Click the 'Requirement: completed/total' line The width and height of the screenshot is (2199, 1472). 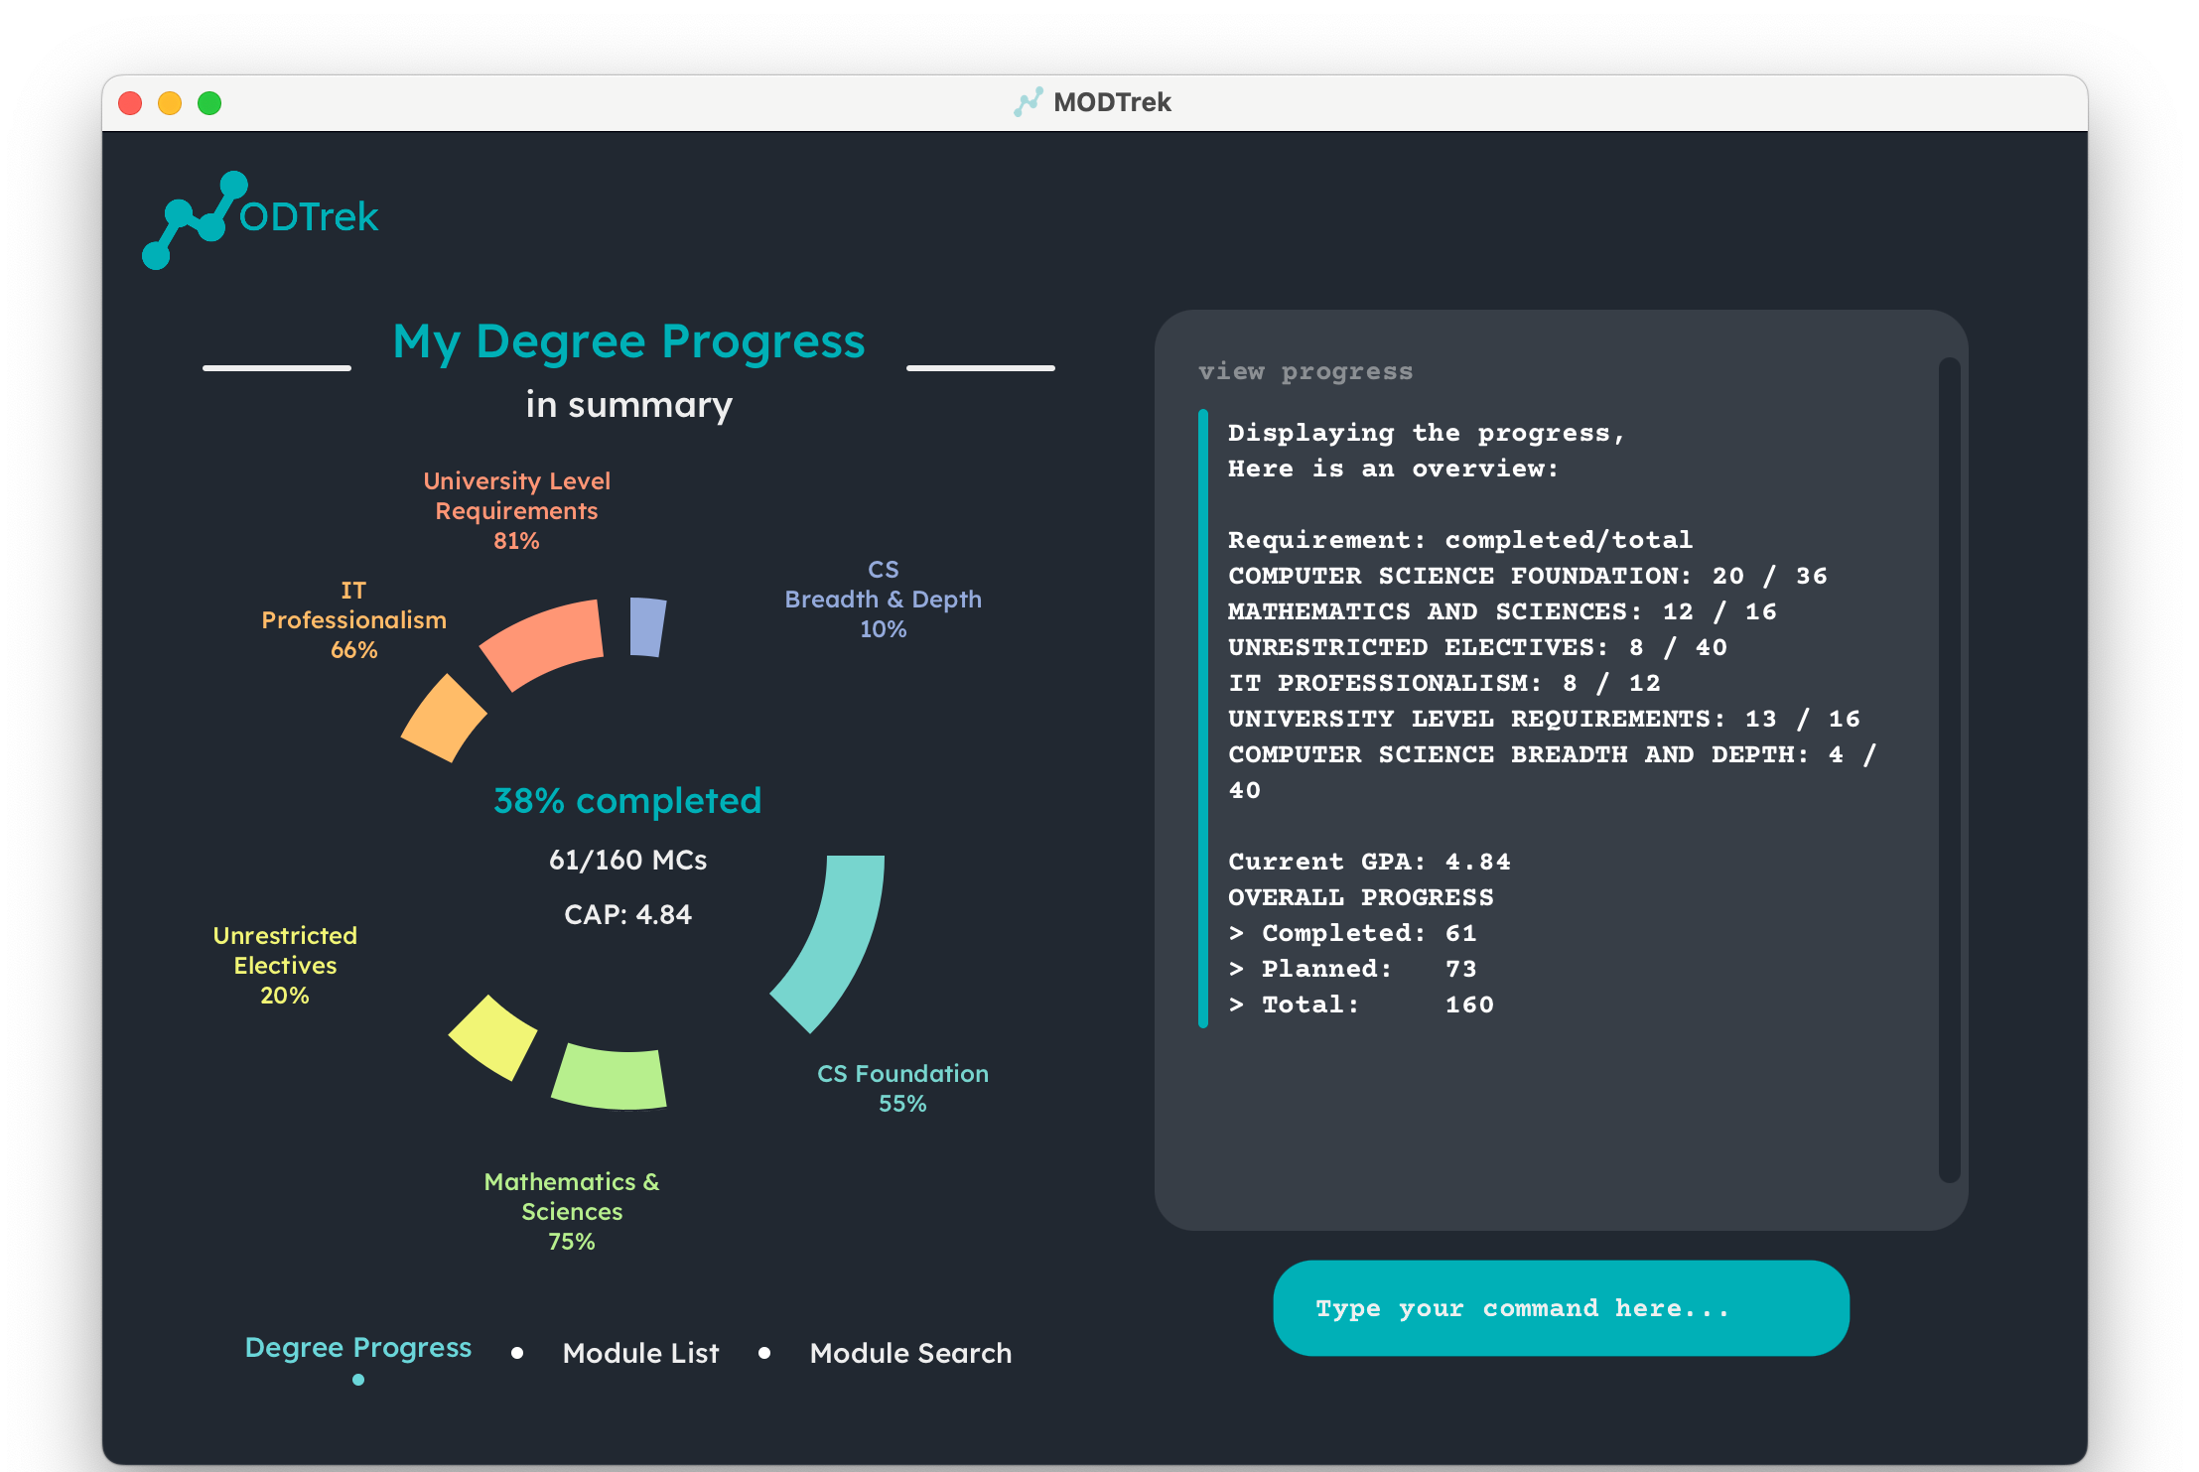coord(1460,540)
